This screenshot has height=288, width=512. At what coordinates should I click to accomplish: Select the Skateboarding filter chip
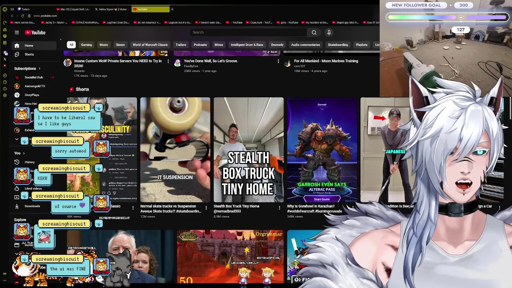tap(338, 45)
